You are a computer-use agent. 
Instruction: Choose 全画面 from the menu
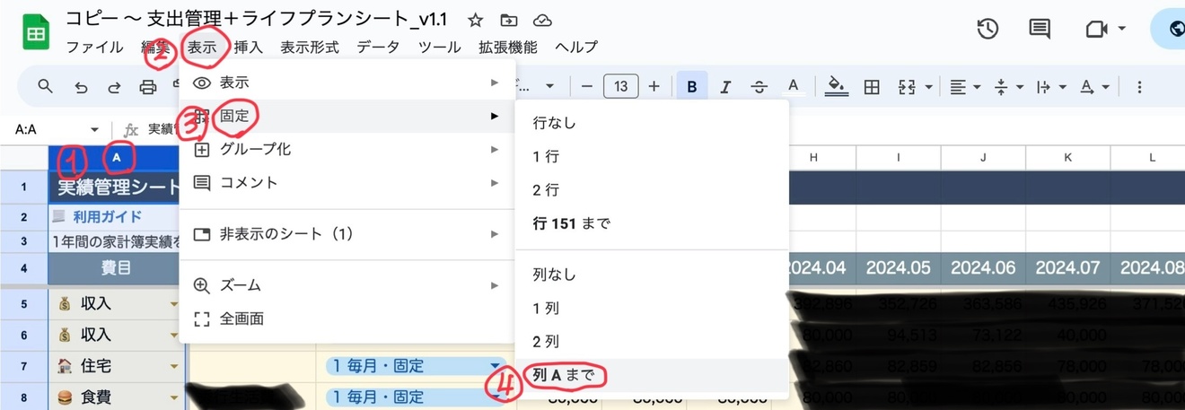tap(347, 318)
